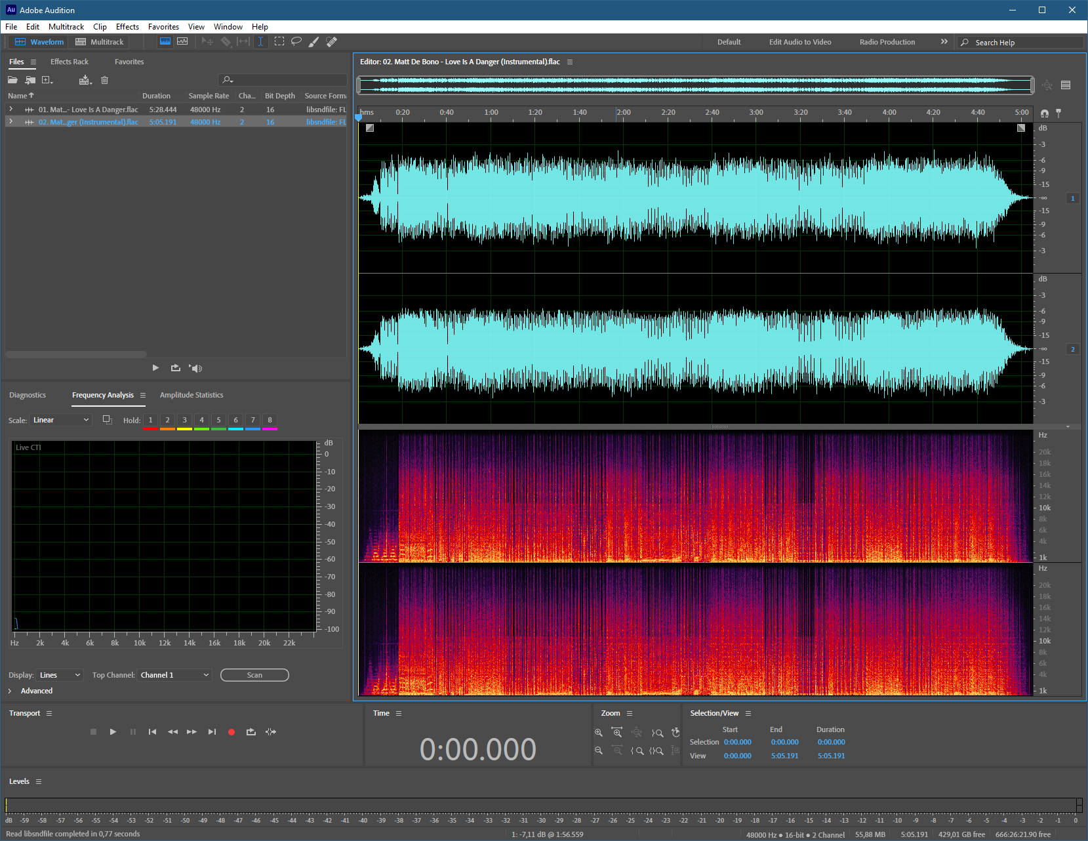Click the Record button

click(x=232, y=732)
